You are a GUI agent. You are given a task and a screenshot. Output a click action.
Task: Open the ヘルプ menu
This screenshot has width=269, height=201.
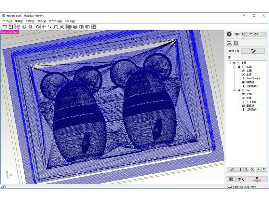pyautogui.click(x=70, y=21)
